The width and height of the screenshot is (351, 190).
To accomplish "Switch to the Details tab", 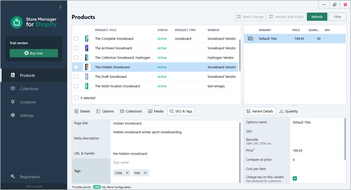I will tap(82, 111).
